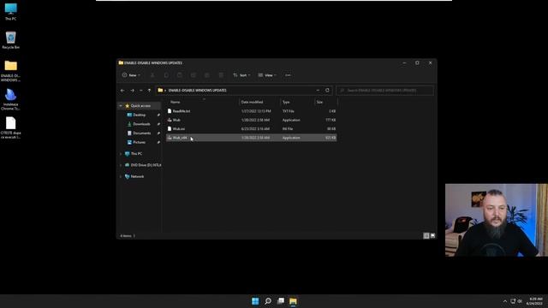This screenshot has height=308, width=548.
Task: Open the See more three-dots menu
Action: tap(288, 75)
